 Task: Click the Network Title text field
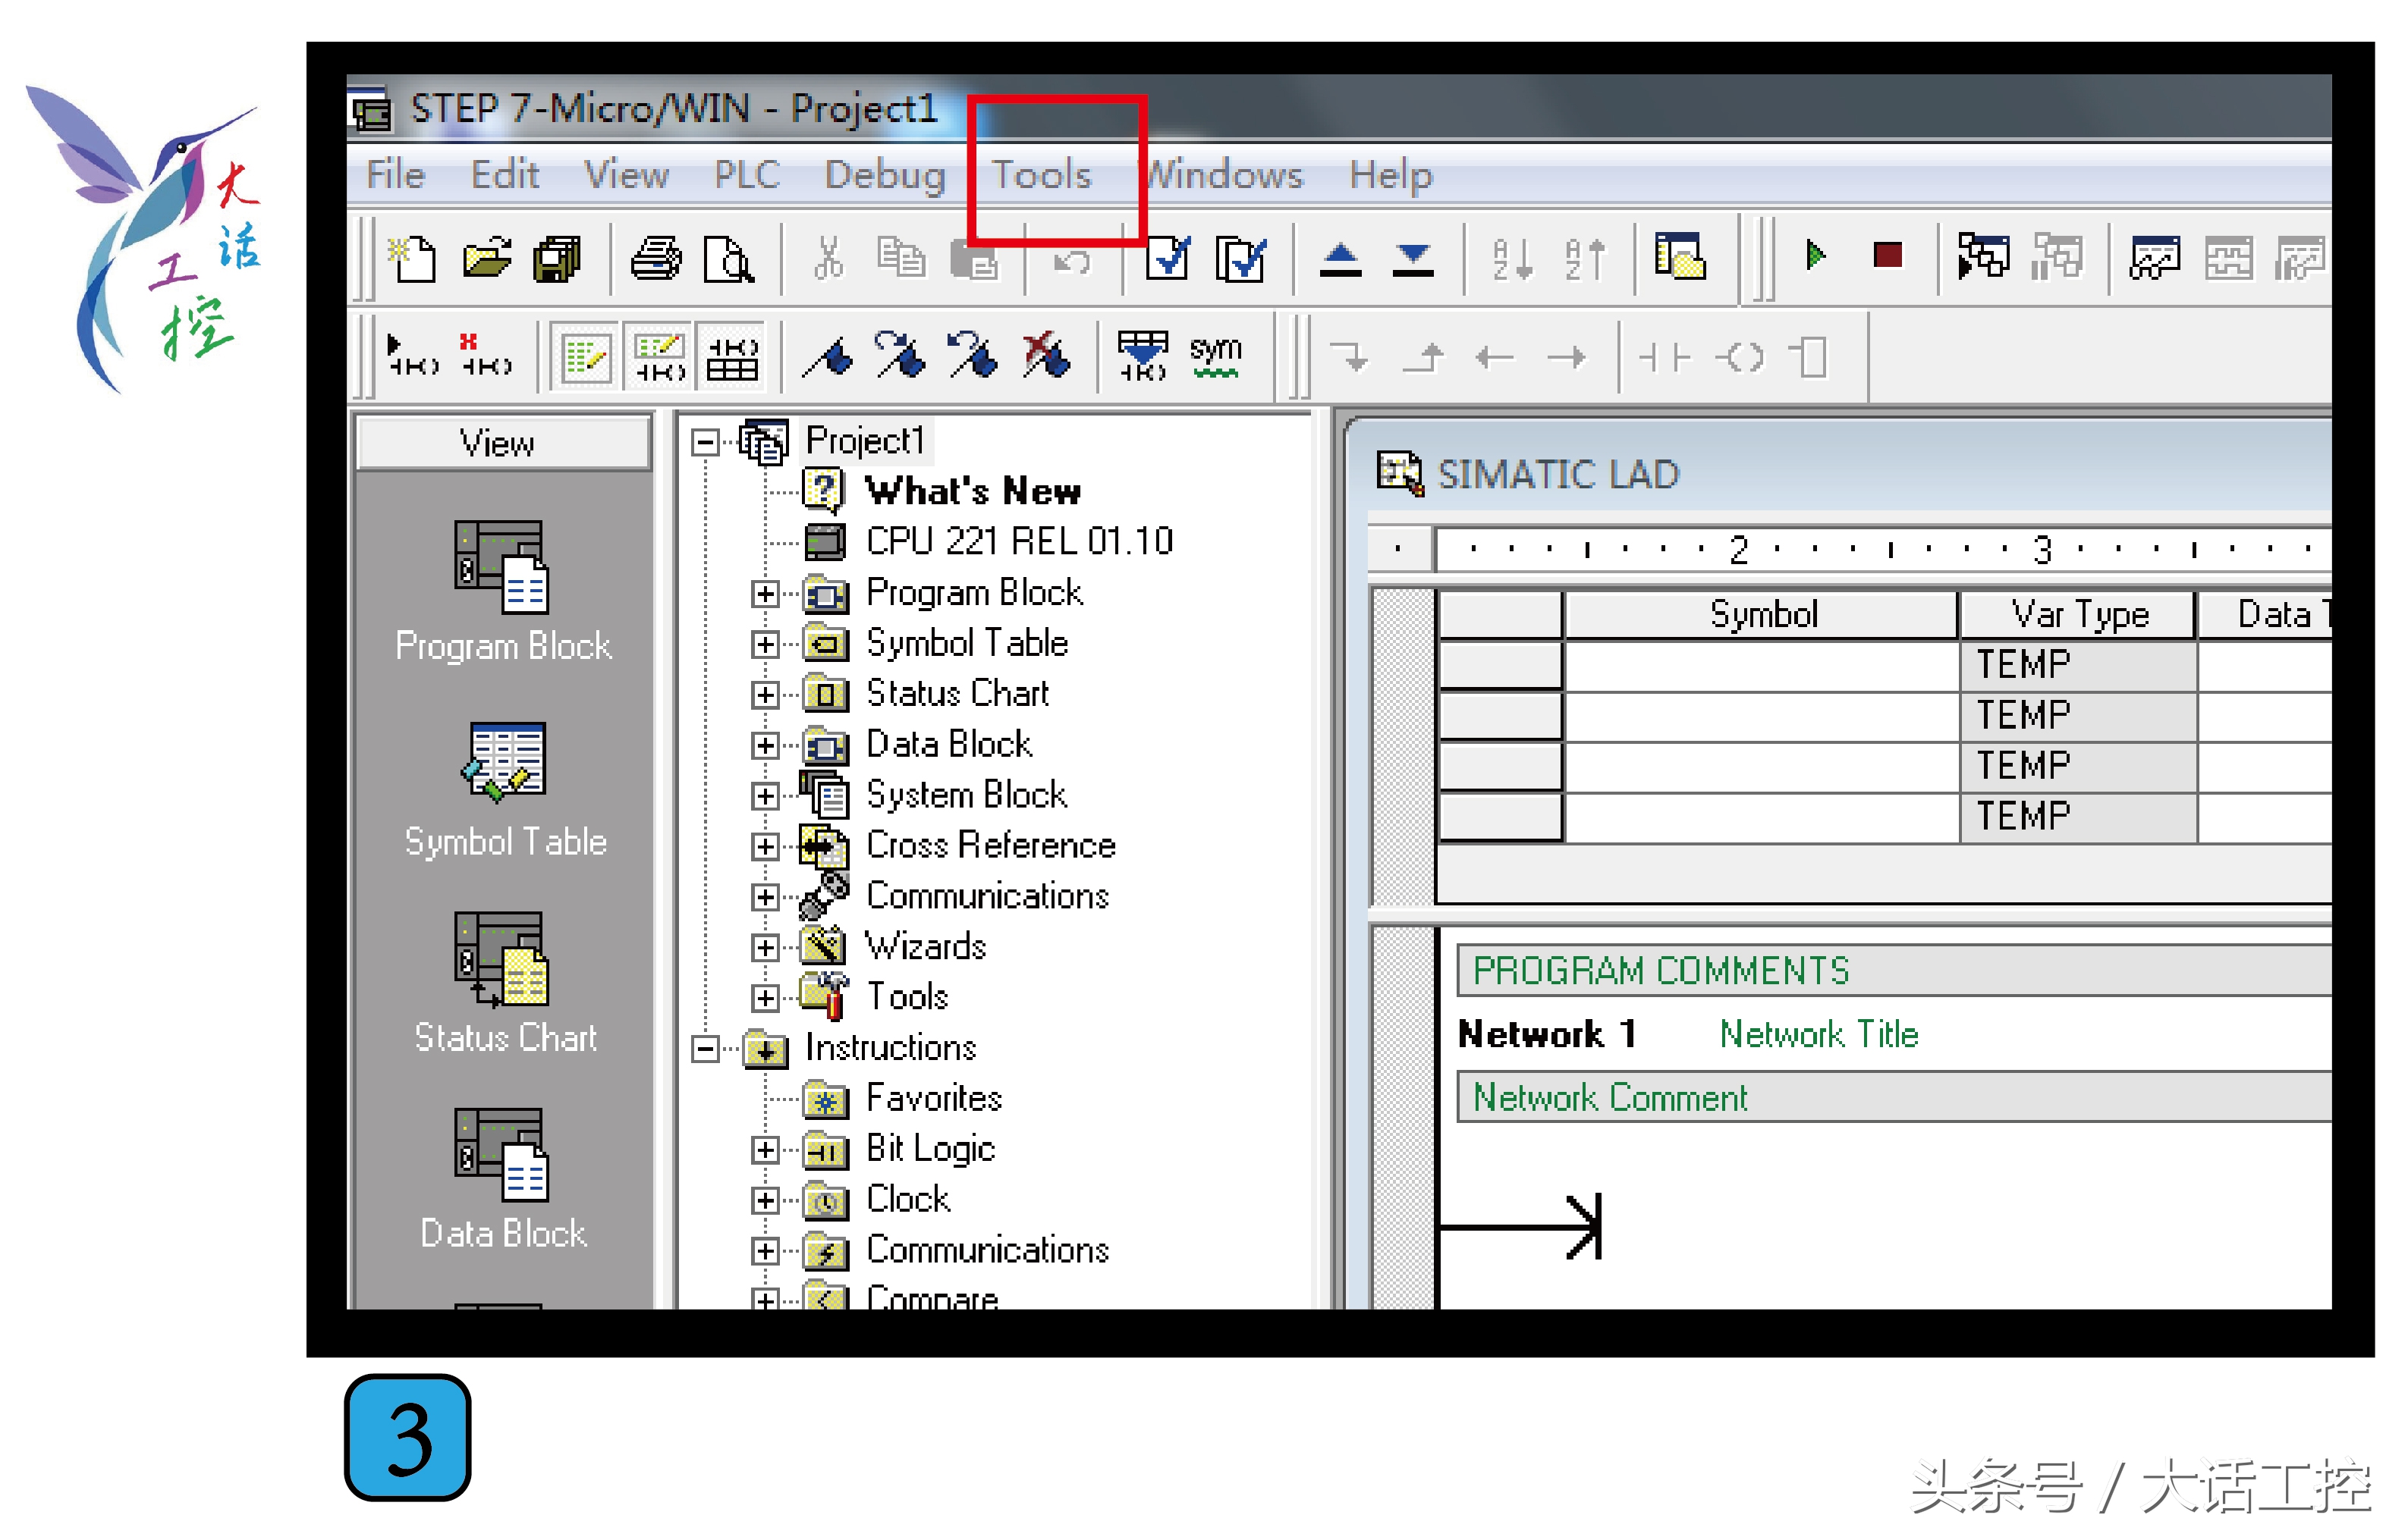pyautogui.click(x=1818, y=1034)
